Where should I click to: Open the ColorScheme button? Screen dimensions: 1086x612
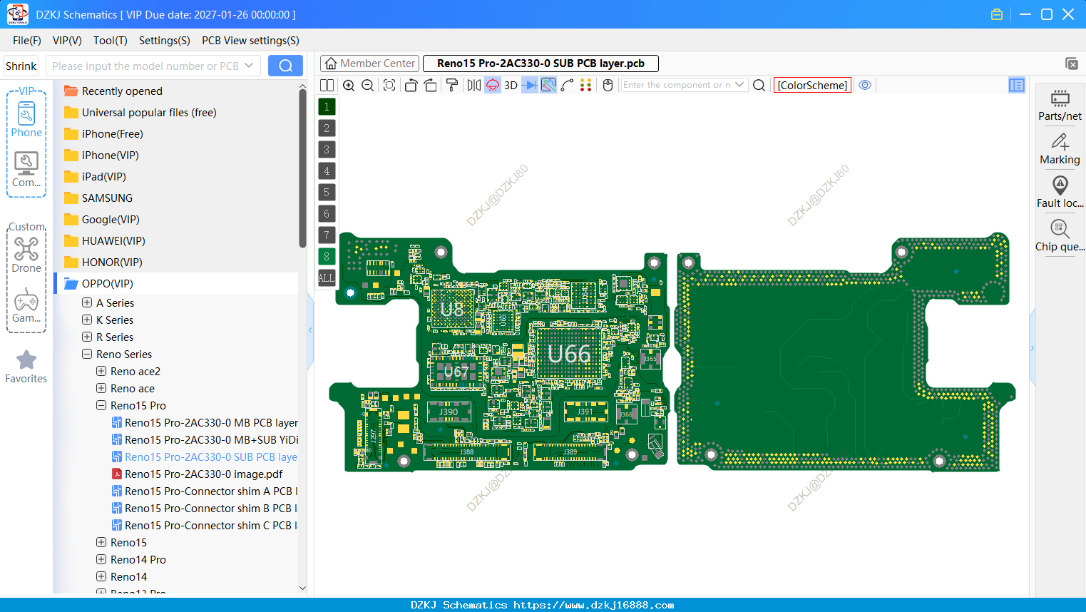[x=812, y=86]
